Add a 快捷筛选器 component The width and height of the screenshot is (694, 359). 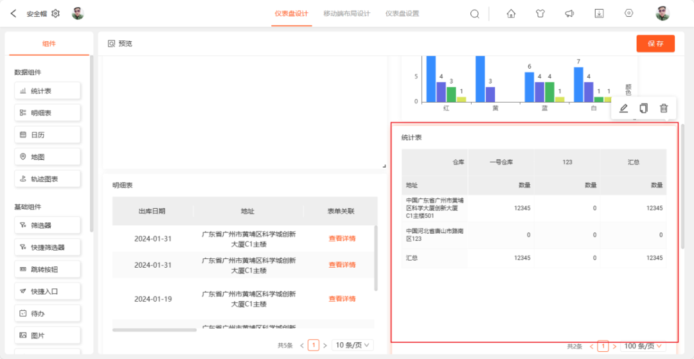[x=48, y=247]
